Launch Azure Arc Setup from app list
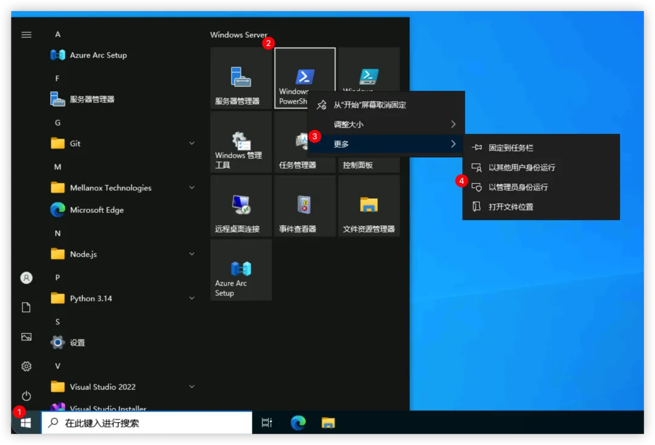This screenshot has width=655, height=445. 123,55
